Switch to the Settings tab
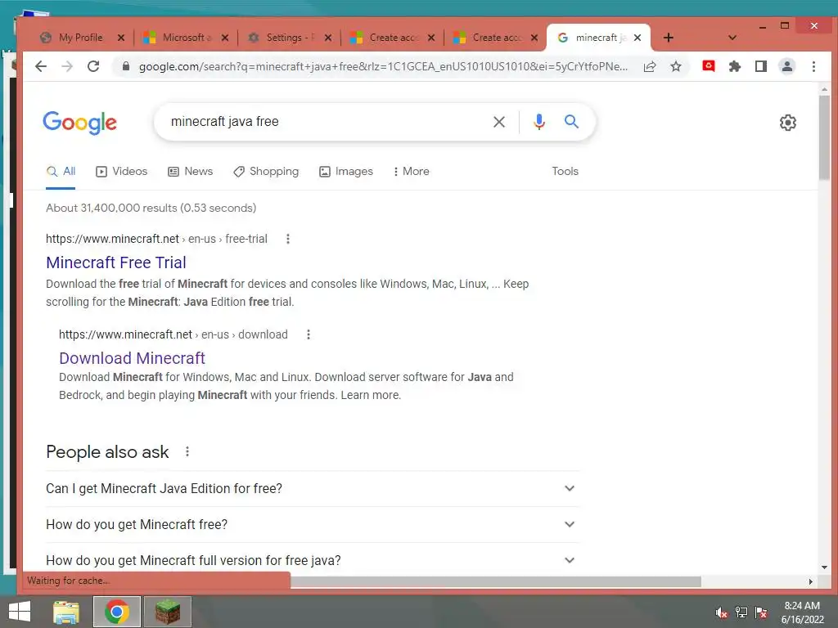 point(287,38)
